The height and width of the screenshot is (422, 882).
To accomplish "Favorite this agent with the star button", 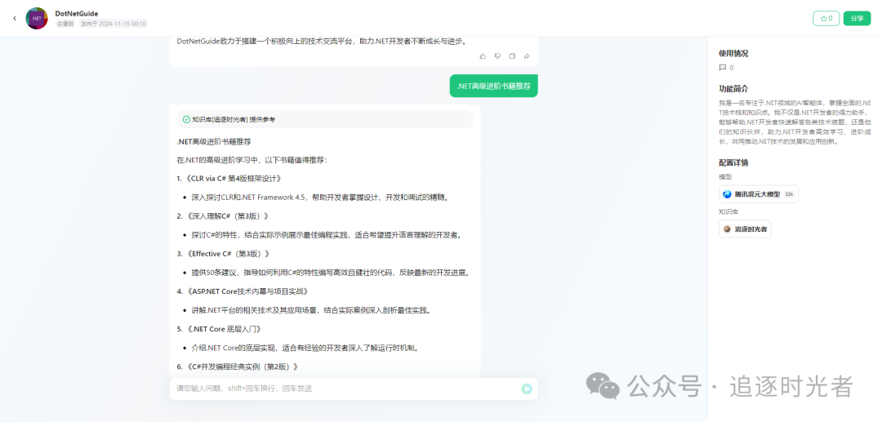I will (826, 19).
